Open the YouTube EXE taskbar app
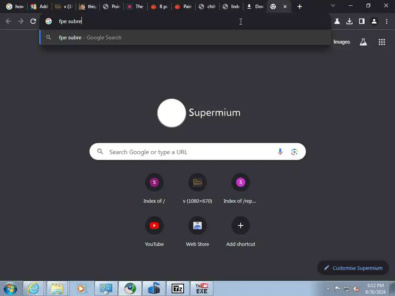This screenshot has width=395, height=296. click(x=202, y=288)
